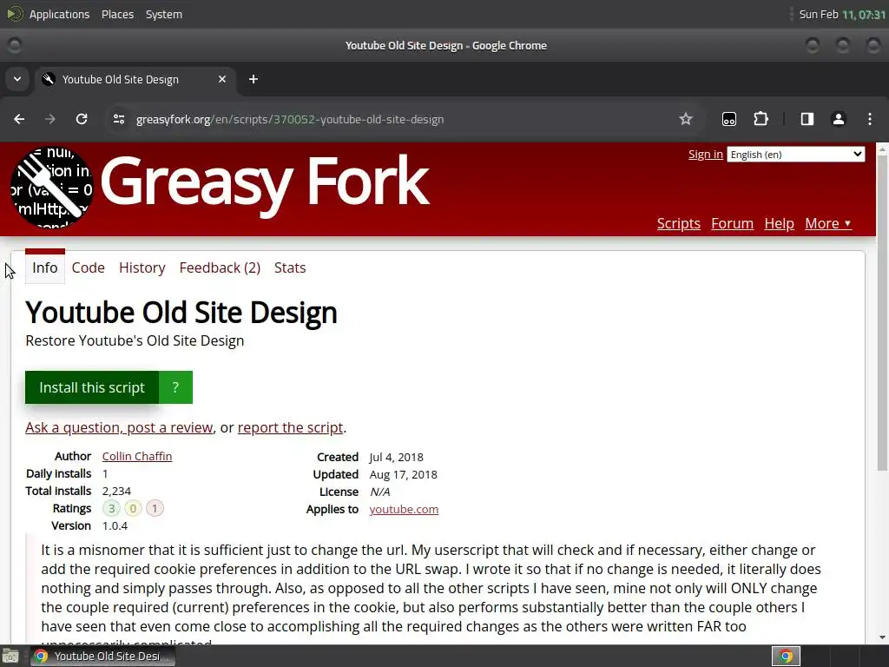Click the clock showing Sun Feb 11
Image resolution: width=889 pixels, height=667 pixels.
842,14
